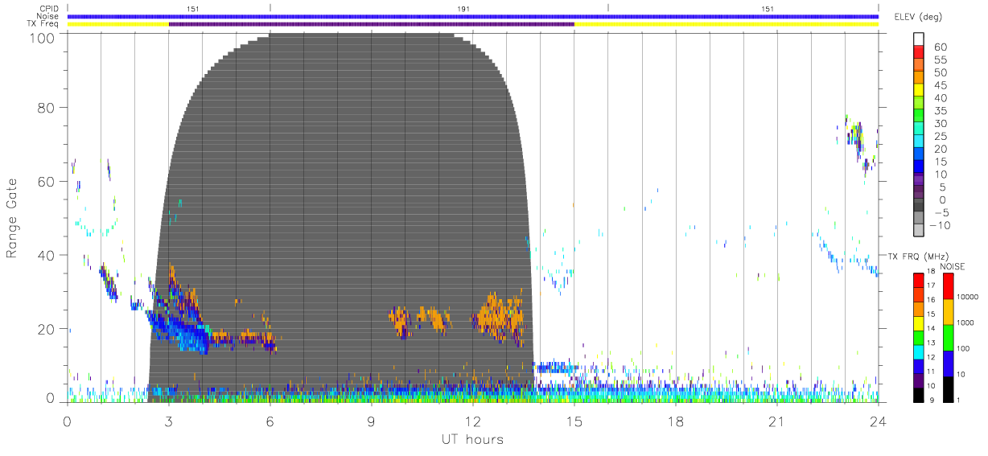Click the 80 tick label on Range Gate axis

(47, 108)
